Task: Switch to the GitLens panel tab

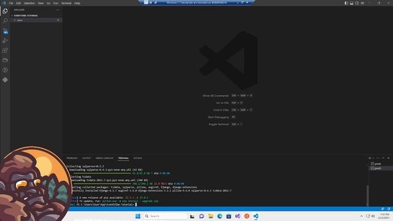Action: pyautogui.click(x=138, y=158)
